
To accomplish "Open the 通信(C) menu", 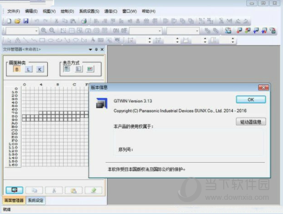I will (110, 11).
